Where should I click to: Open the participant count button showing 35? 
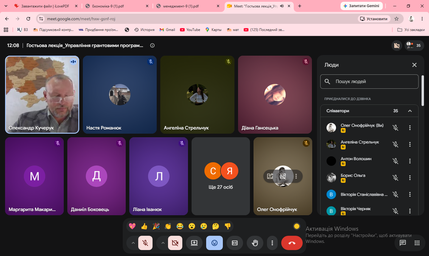pyautogui.click(x=414, y=46)
